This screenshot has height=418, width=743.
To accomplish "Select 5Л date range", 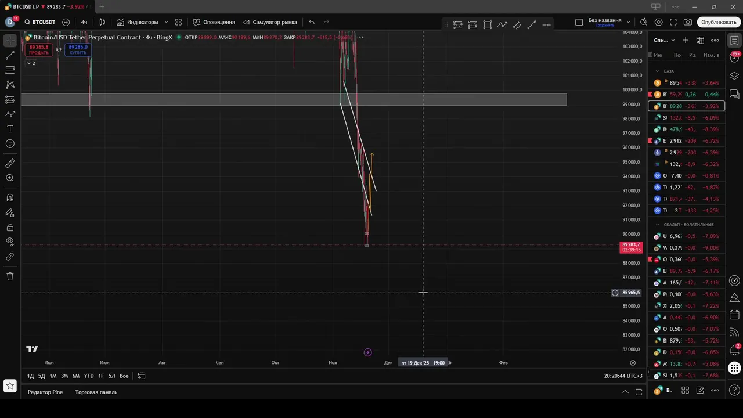I will [111, 376].
